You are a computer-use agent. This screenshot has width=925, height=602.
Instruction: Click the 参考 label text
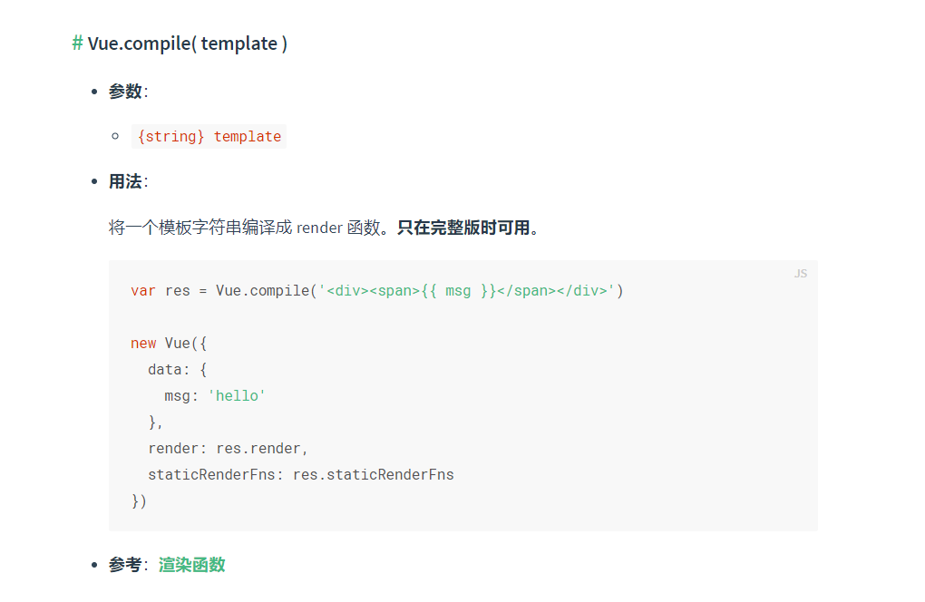(x=125, y=565)
